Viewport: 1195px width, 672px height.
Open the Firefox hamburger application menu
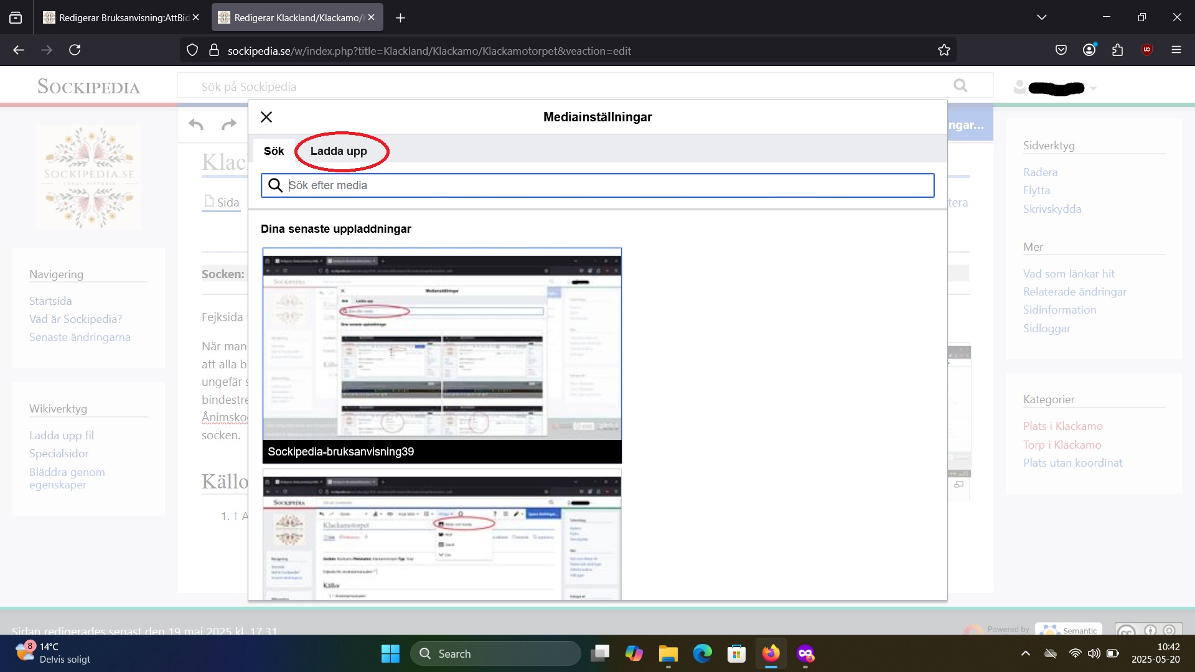tap(1176, 50)
